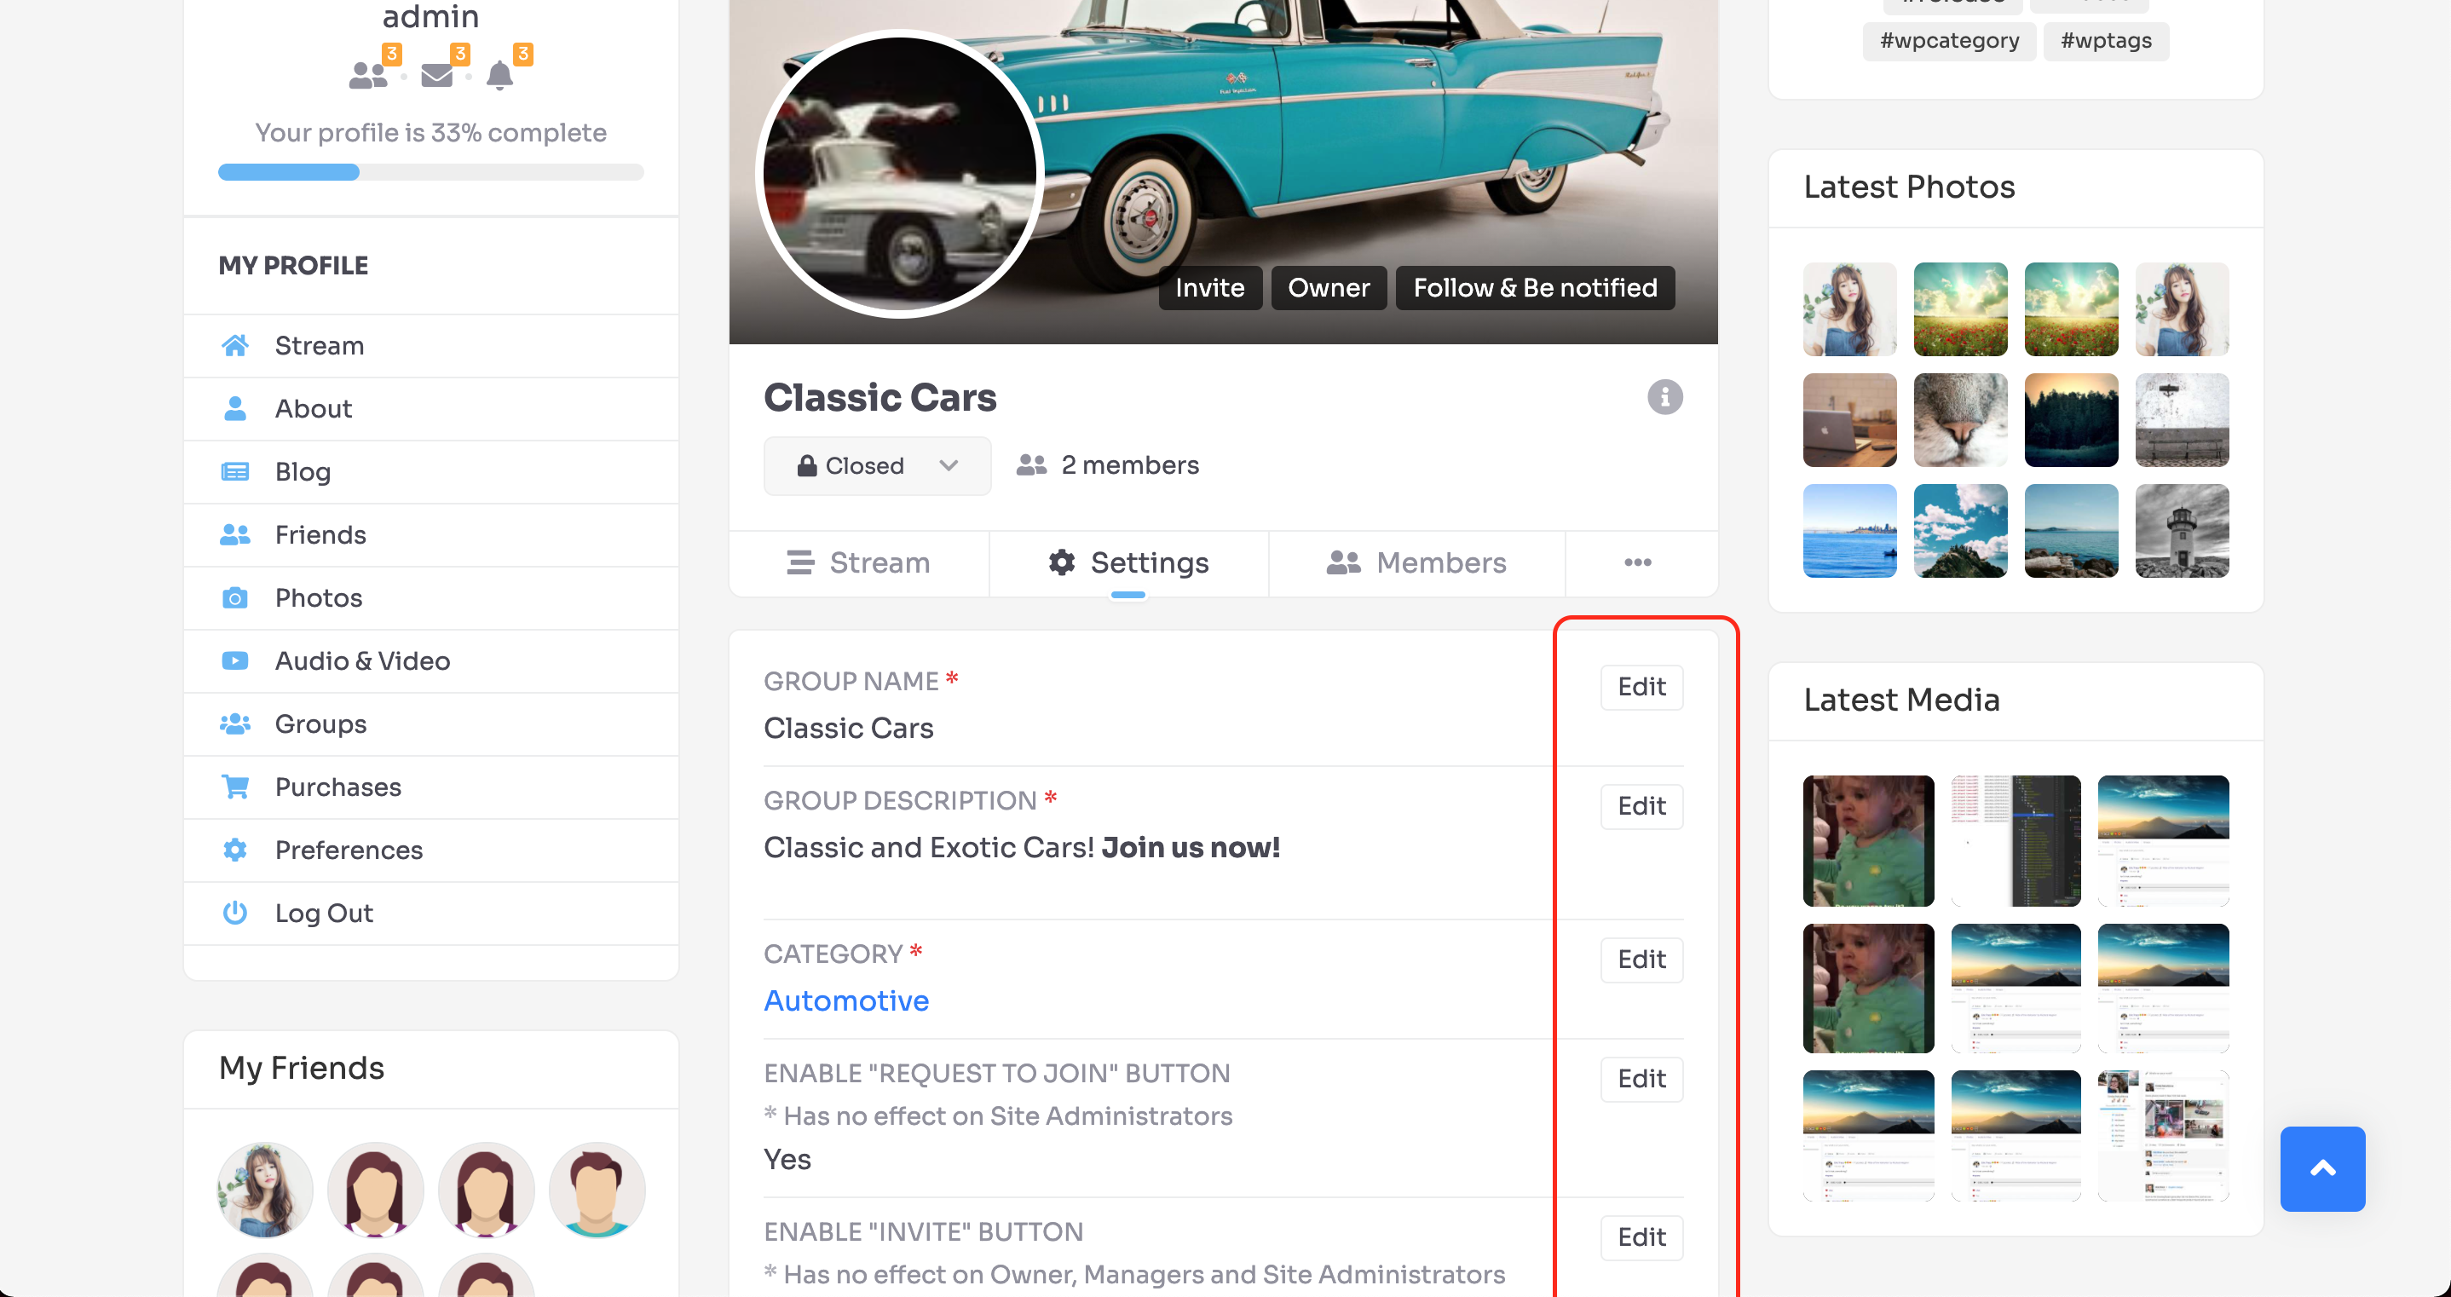Edit the Request to Join setting
This screenshot has height=1297, width=2451.
(1641, 1079)
